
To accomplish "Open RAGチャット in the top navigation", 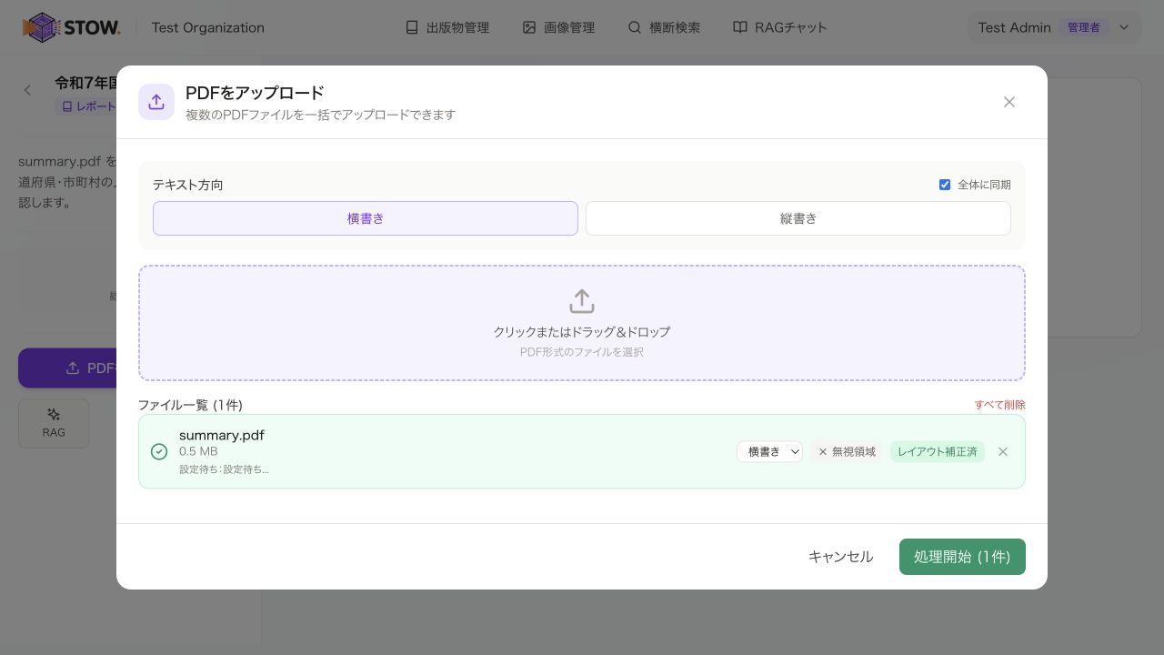I will (x=780, y=27).
